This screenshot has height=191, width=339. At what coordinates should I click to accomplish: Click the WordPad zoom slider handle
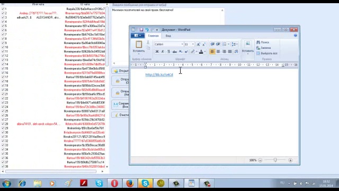click(275, 160)
